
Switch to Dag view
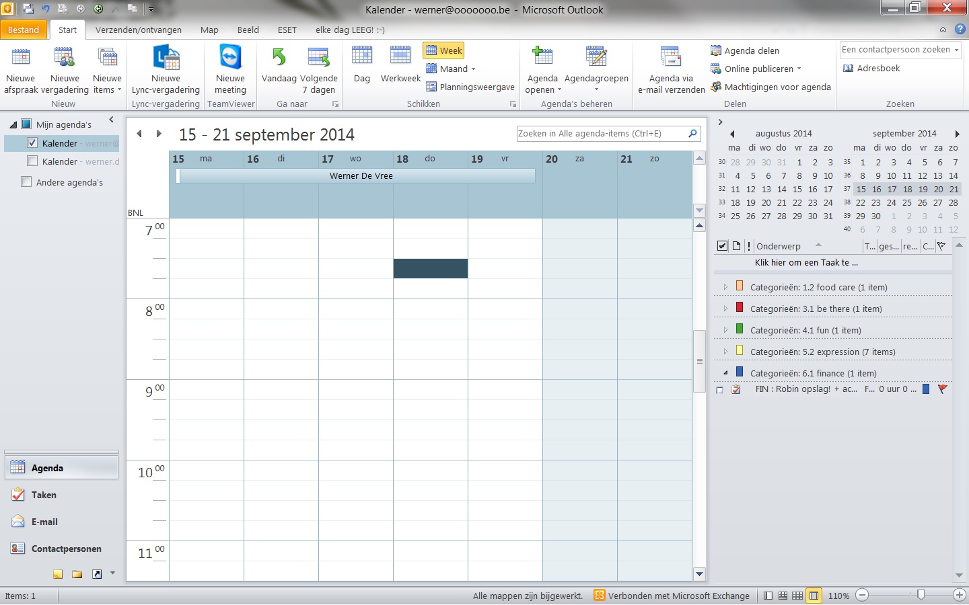(x=362, y=58)
